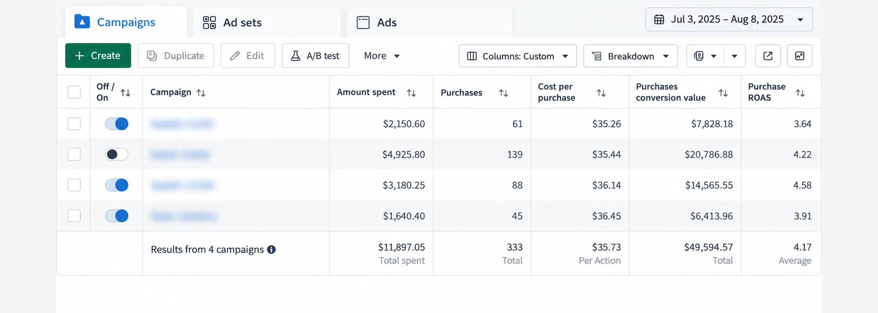Sort by Purchases column arrows icon
This screenshot has width=878, height=313.
tap(503, 93)
